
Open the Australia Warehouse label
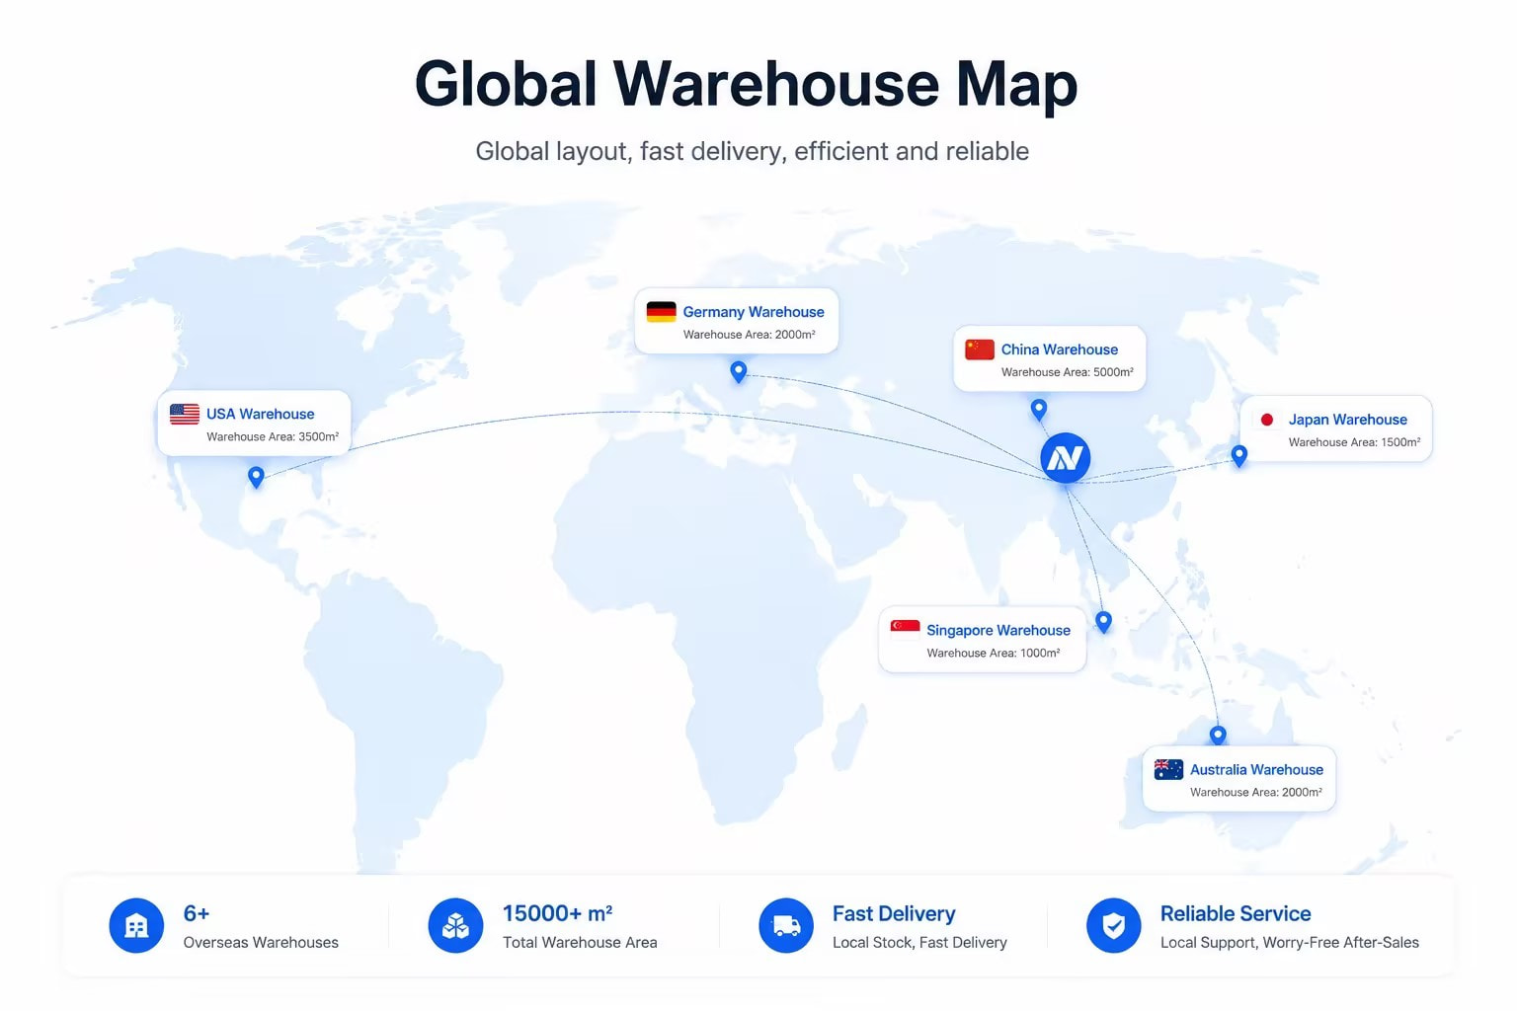tap(1256, 769)
